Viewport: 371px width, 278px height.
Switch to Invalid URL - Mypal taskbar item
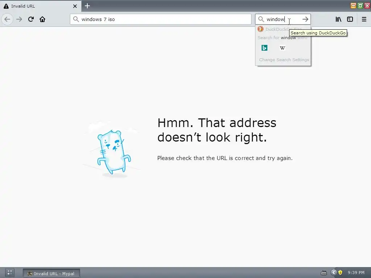coord(51,273)
